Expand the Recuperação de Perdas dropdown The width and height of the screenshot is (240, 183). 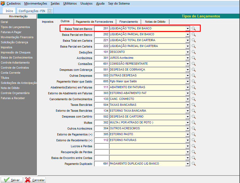[x=188, y=152]
